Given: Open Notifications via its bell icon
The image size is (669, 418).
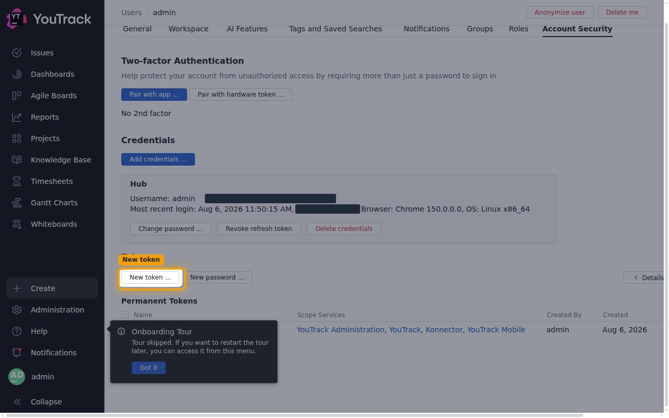Looking at the screenshot, I should click(17, 353).
